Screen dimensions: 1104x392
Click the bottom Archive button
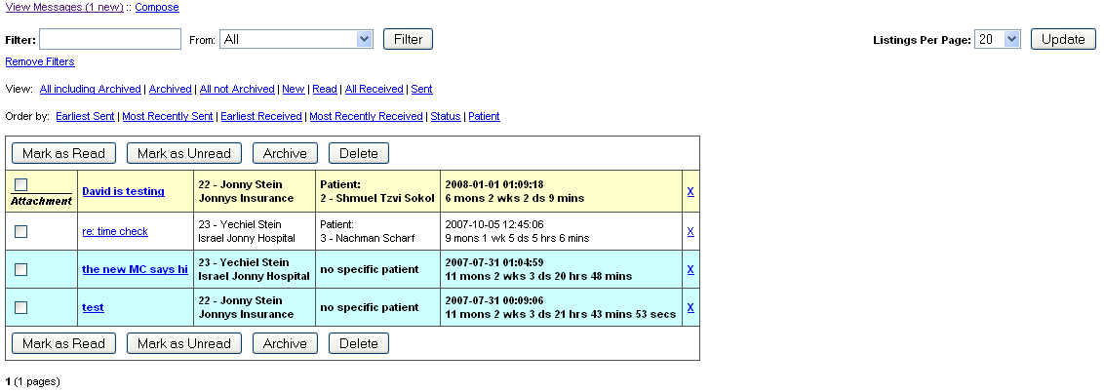(x=285, y=343)
